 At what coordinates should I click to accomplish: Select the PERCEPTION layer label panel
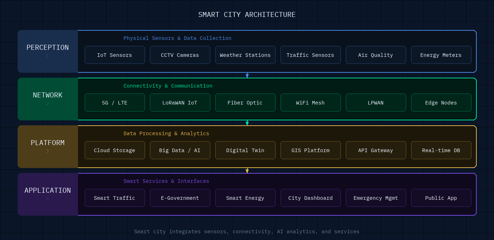click(48, 52)
